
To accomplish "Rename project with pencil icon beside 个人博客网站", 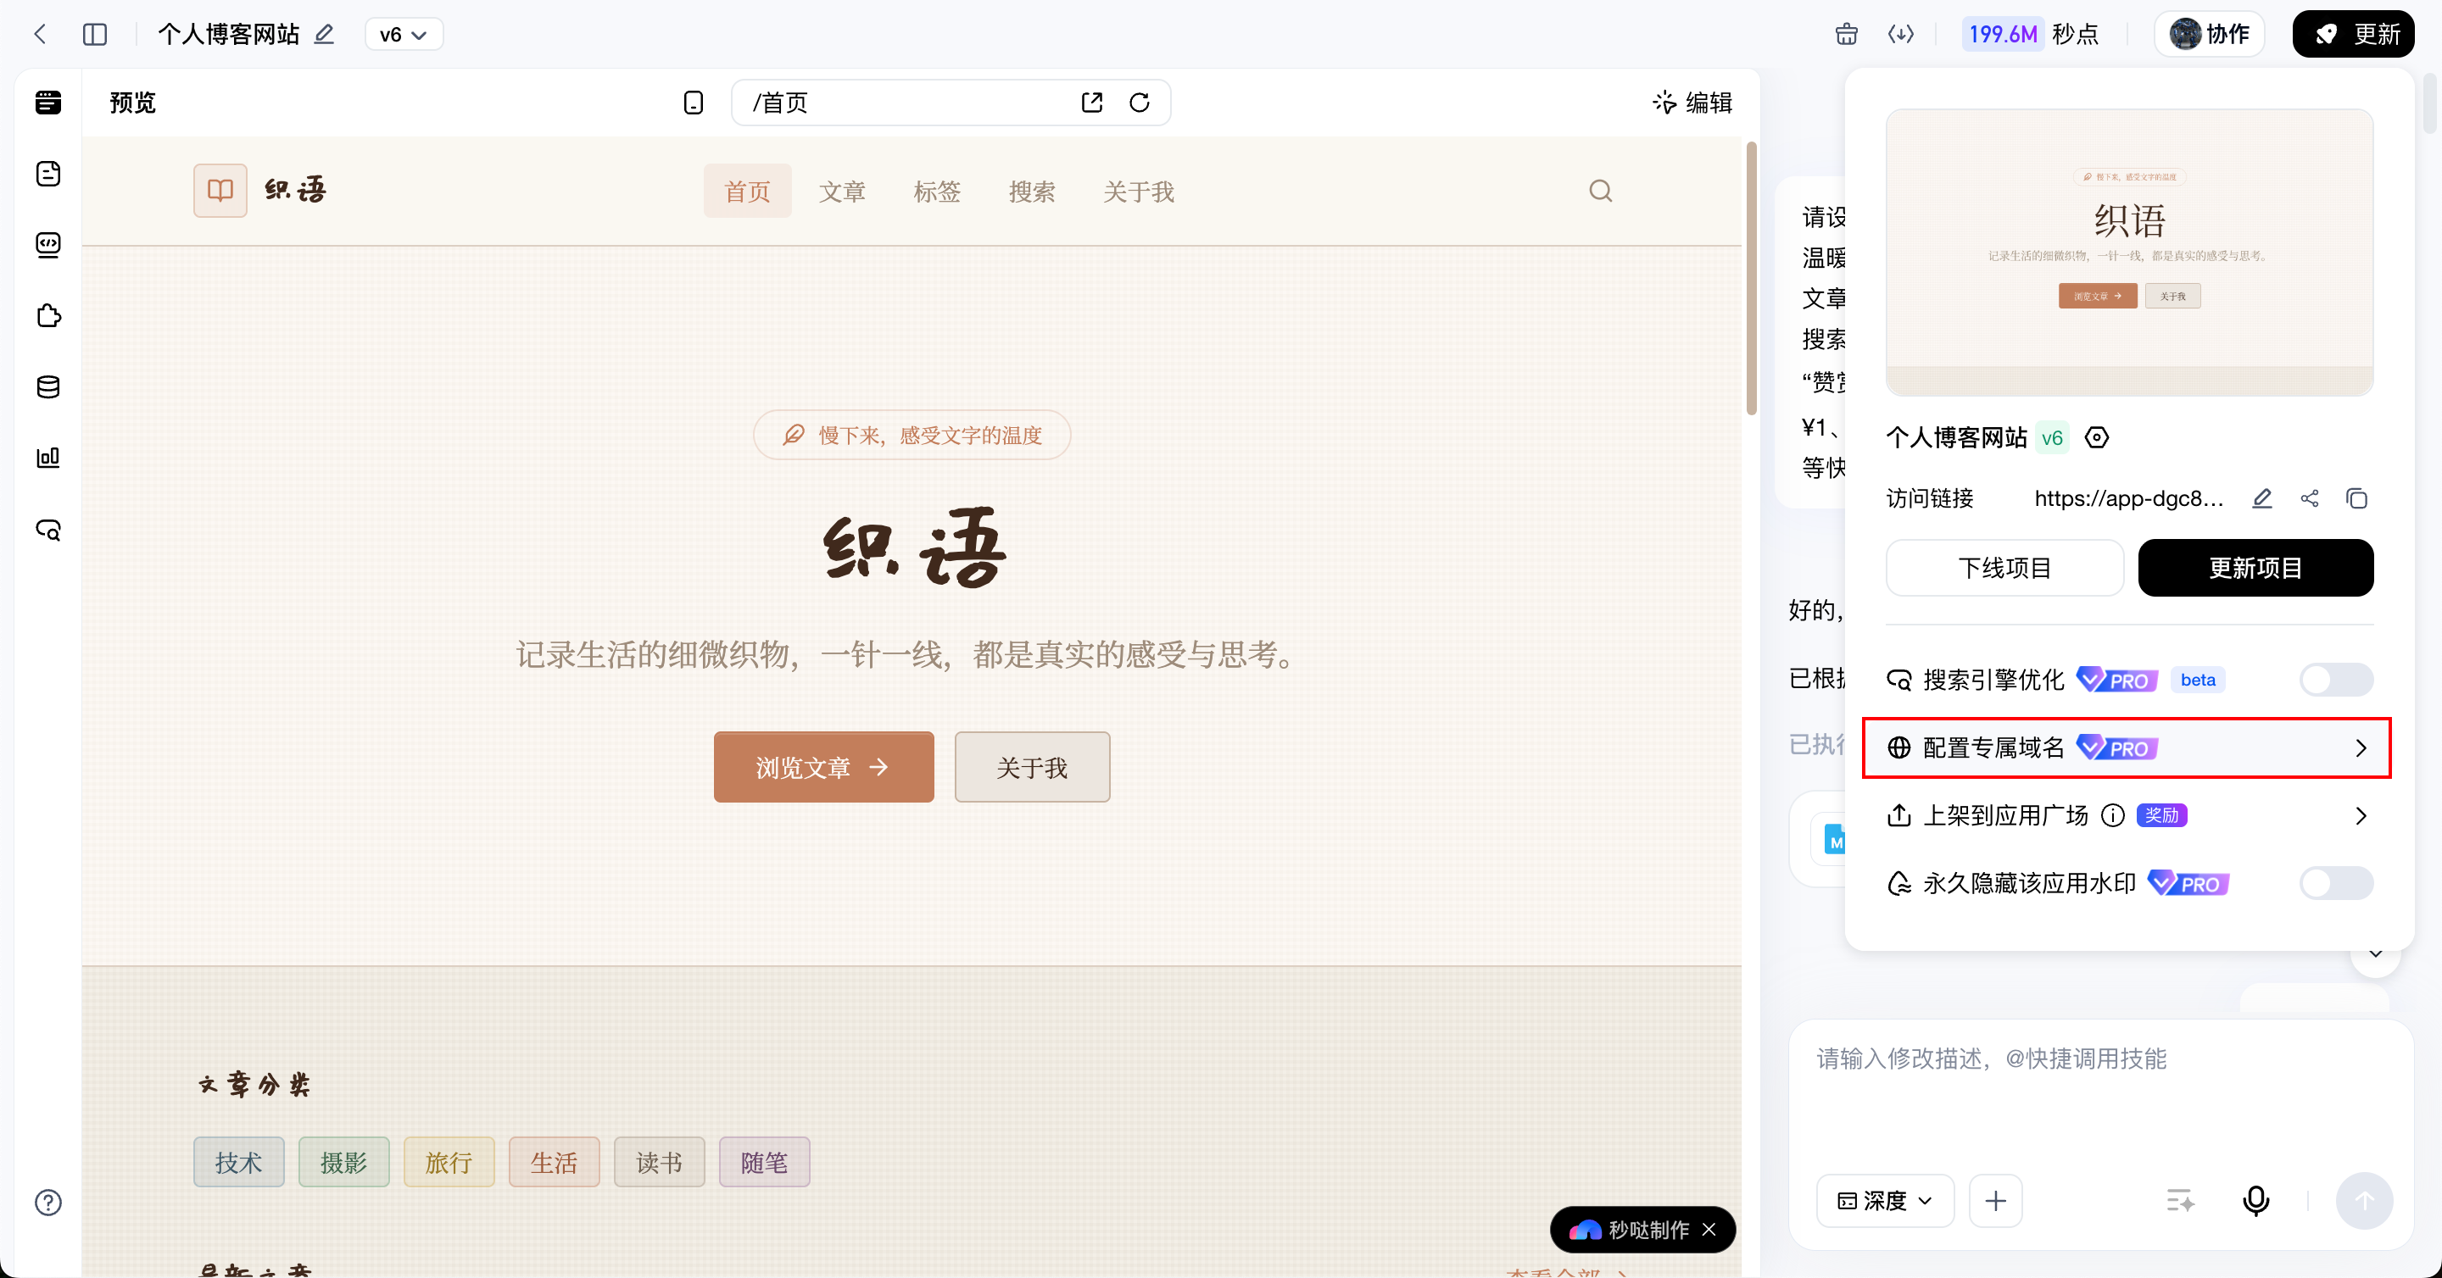I will pos(324,35).
